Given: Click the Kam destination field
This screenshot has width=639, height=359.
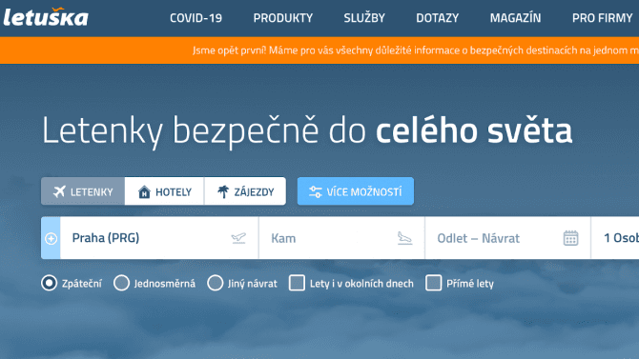Looking at the screenshot, I should (x=341, y=238).
